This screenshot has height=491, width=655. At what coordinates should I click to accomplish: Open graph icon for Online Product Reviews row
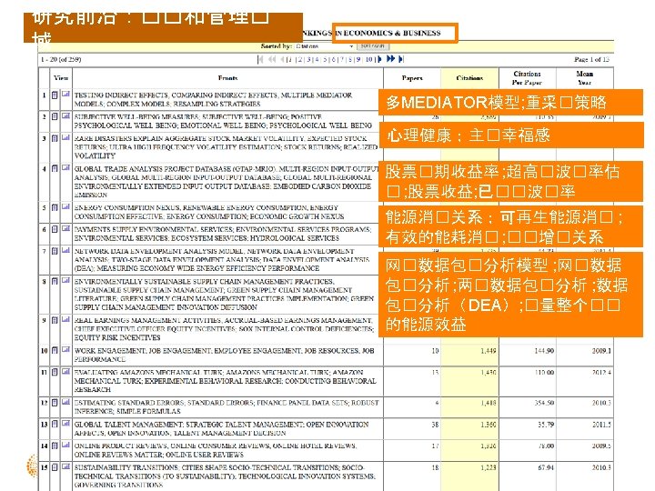click(x=65, y=445)
